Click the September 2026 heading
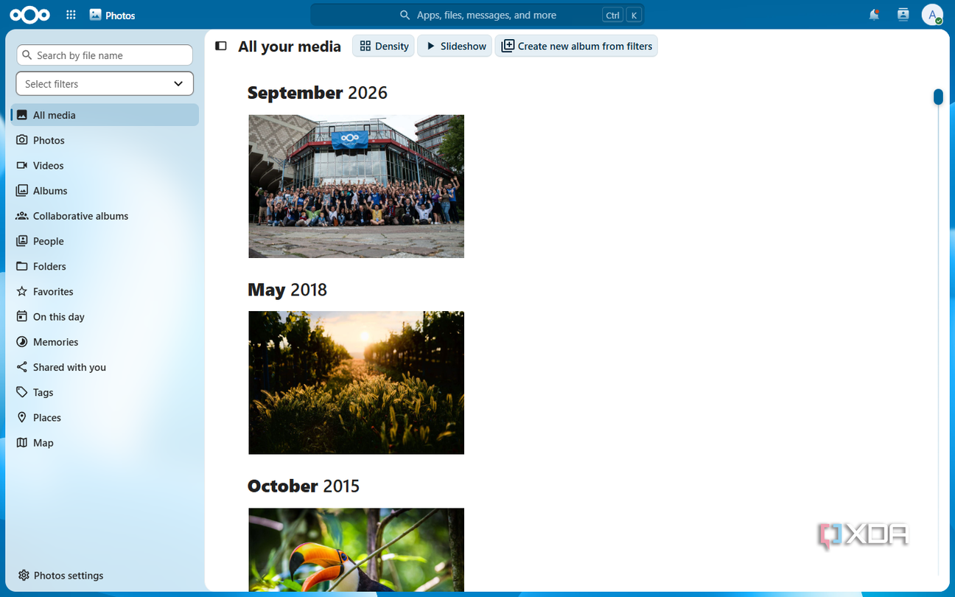The image size is (955, 597). click(x=318, y=93)
